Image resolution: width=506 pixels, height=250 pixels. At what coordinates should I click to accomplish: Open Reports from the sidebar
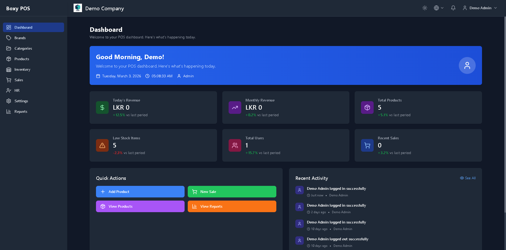coord(33,111)
